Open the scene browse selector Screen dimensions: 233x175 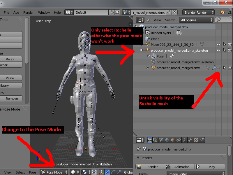tap(126, 12)
